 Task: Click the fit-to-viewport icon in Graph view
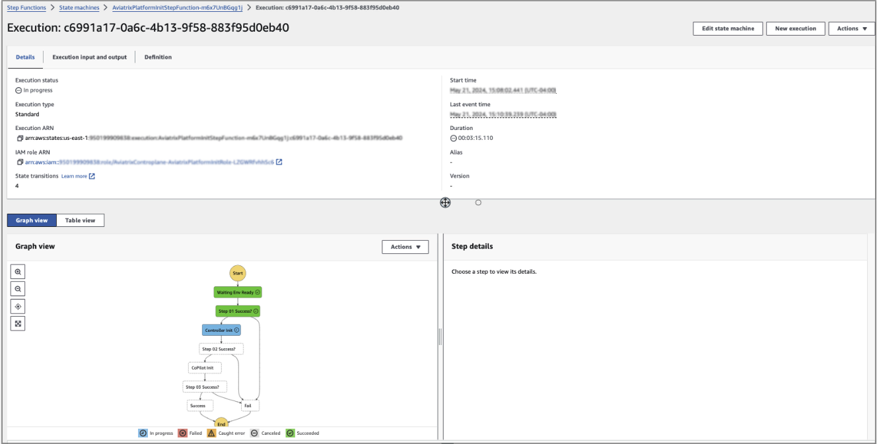pos(18,323)
